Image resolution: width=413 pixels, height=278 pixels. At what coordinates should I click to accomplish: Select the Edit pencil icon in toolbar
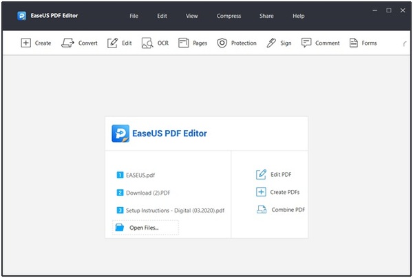[x=112, y=43]
